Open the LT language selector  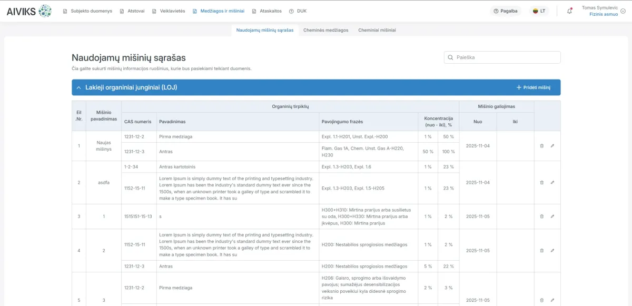tap(539, 11)
